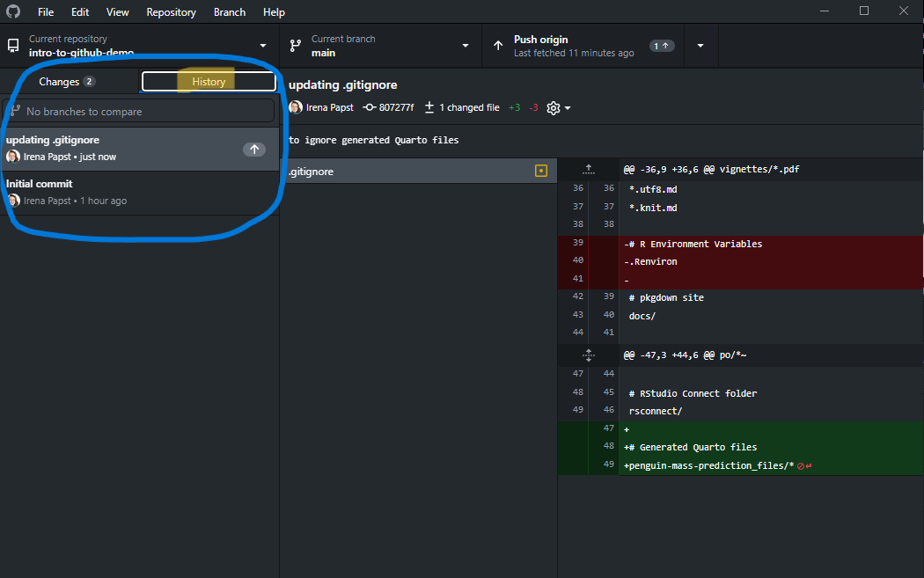Open the Branch menu
Screen dimensions: 924x578
pos(230,12)
